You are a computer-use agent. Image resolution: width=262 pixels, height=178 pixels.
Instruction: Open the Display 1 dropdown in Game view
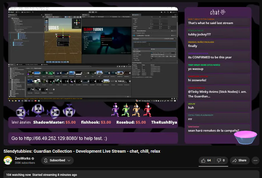click(x=94, y=17)
